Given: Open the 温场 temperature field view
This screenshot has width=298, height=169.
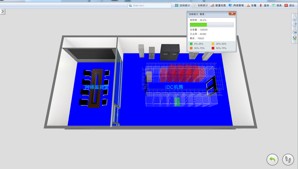Looking at the screenshot, I should [264, 6].
